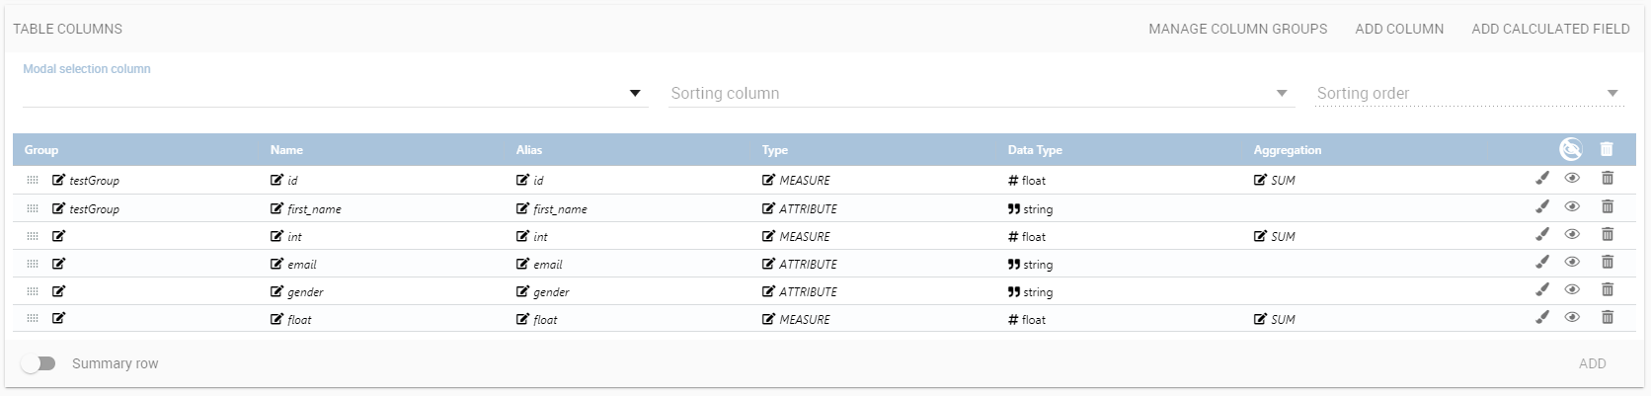This screenshot has width=1651, height=396.
Task: Click Add Column in the header
Action: (x=1399, y=29)
